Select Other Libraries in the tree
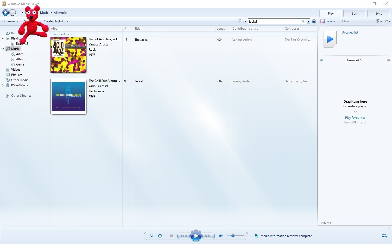This screenshot has height=244, width=392. 21,96
